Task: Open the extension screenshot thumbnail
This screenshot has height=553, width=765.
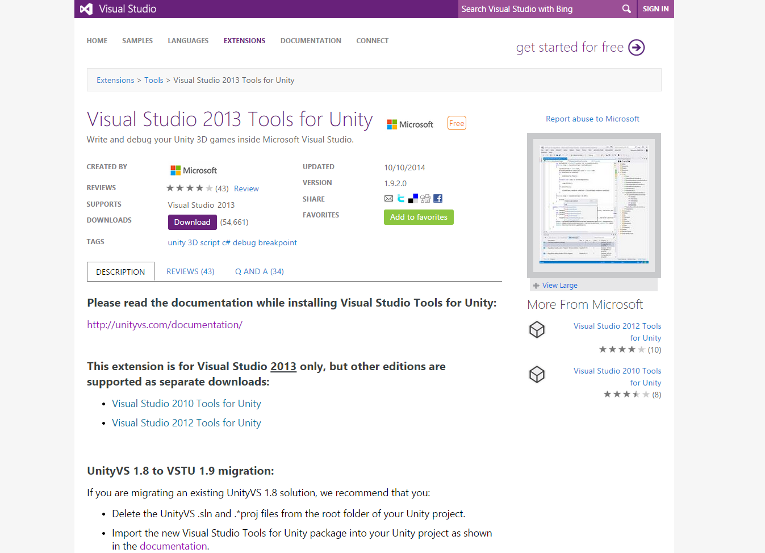Action: pyautogui.click(x=594, y=206)
